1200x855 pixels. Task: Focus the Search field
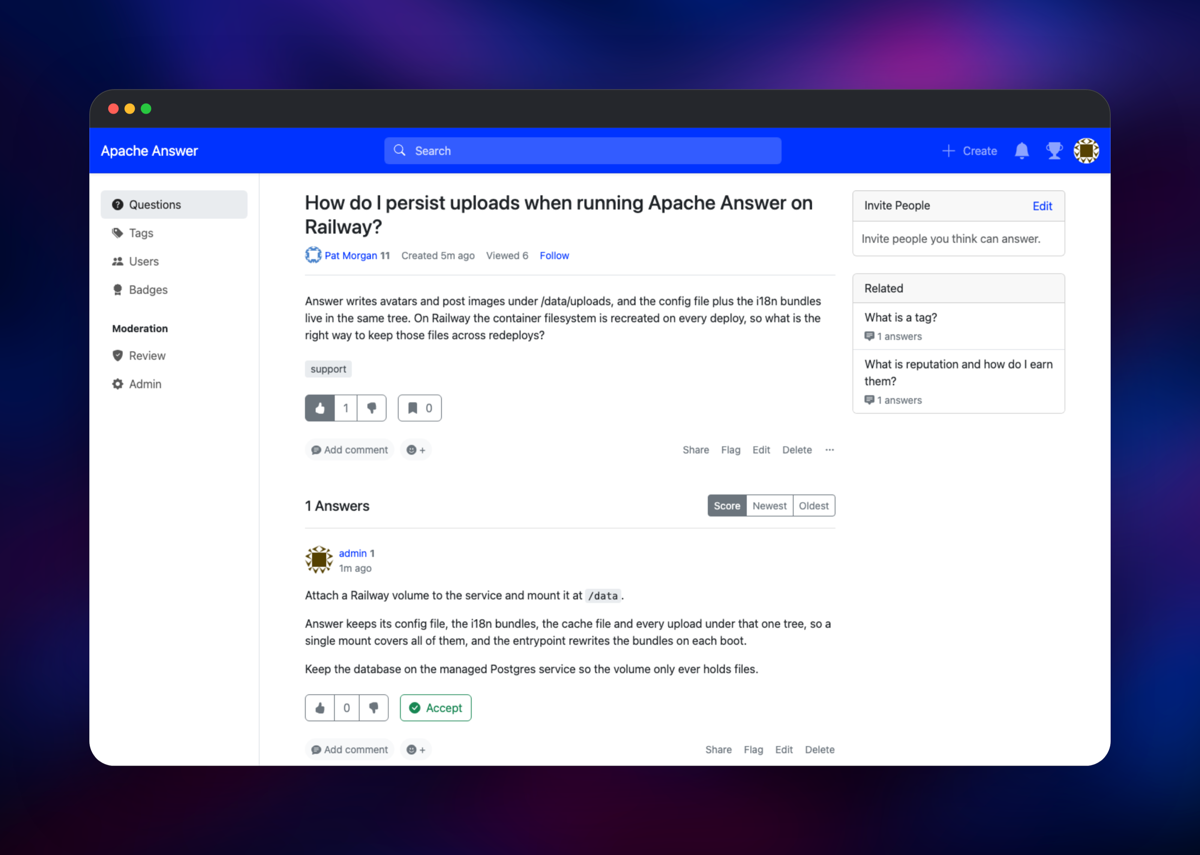(582, 151)
